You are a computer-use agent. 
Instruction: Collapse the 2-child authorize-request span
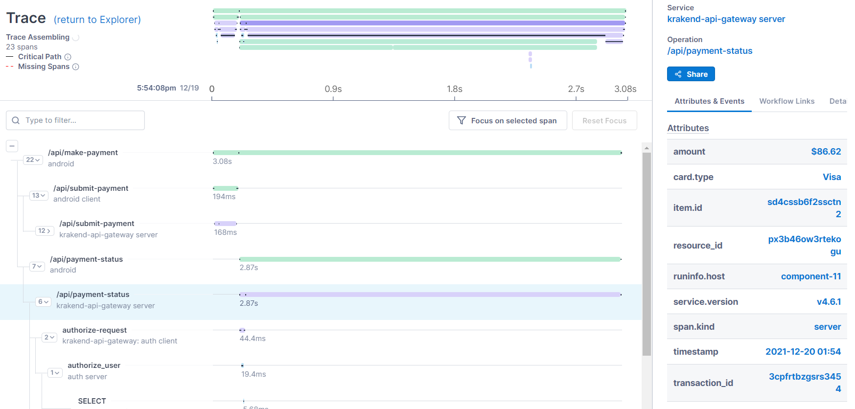[x=49, y=338]
